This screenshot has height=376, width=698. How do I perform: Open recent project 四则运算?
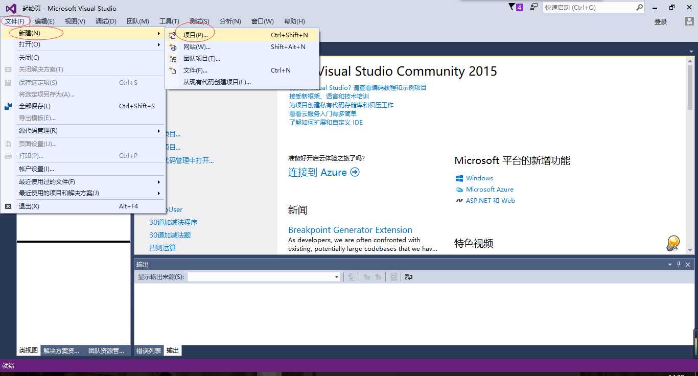pos(162,248)
